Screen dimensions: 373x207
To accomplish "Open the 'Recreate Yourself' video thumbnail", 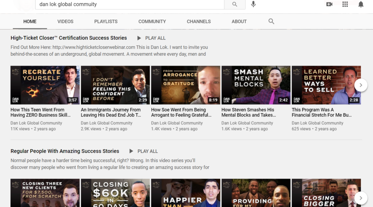I will coord(45,85).
